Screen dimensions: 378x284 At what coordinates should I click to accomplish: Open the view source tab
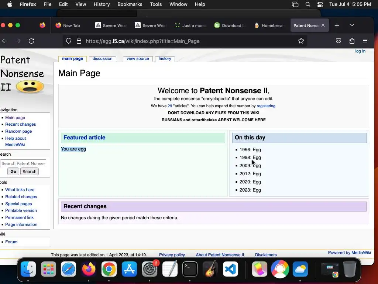point(138,58)
